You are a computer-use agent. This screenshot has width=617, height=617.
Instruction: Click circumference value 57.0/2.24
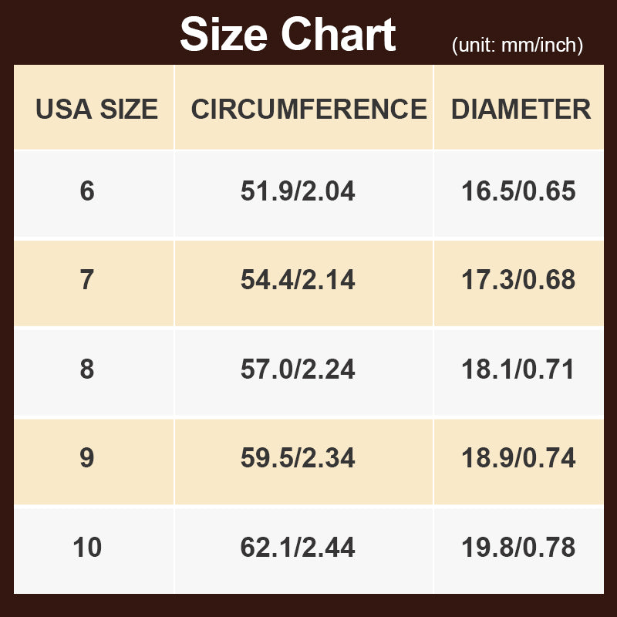click(298, 369)
